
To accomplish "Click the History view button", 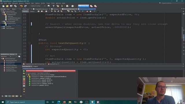I will (x=32, y=12).
